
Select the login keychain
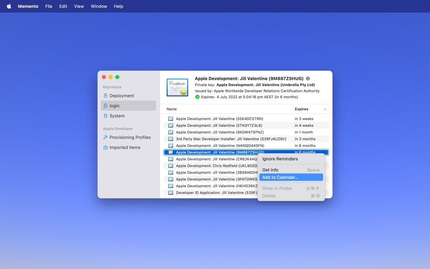(x=129, y=106)
